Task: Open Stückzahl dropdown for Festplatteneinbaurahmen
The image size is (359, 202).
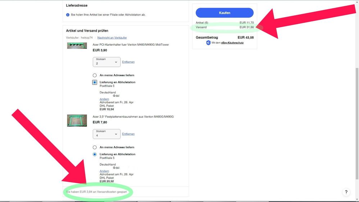Action: 106,134
